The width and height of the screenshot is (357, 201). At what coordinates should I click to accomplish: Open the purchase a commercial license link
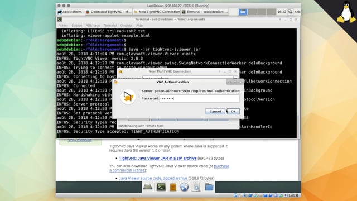click(x=169, y=168)
